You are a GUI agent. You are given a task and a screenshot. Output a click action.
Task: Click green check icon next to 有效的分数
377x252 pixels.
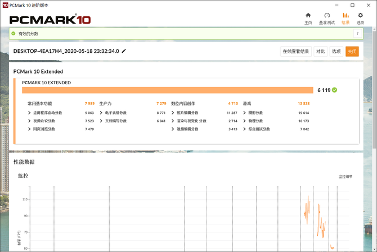tap(14, 34)
